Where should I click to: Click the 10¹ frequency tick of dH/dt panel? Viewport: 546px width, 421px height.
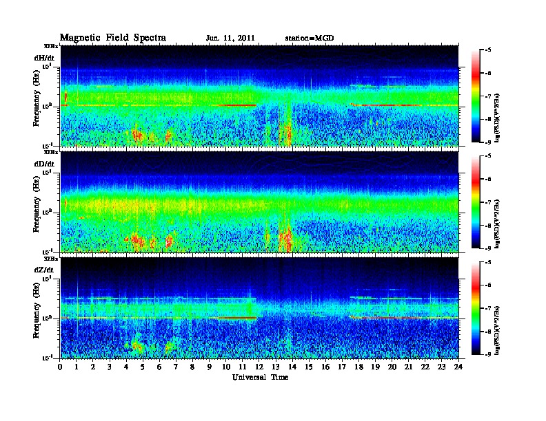(x=47, y=66)
